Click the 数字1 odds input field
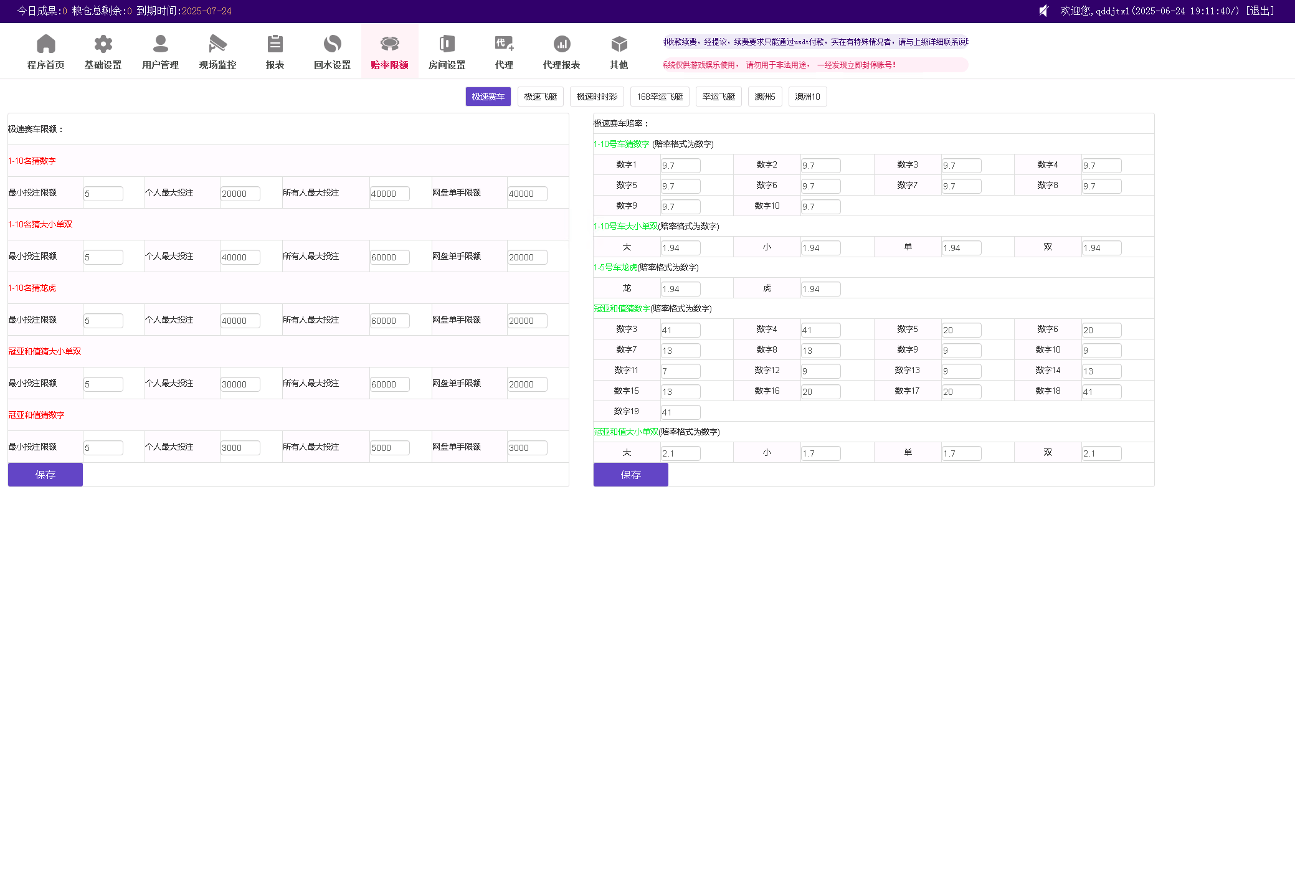Viewport: 1295px width, 882px height. coord(680,166)
